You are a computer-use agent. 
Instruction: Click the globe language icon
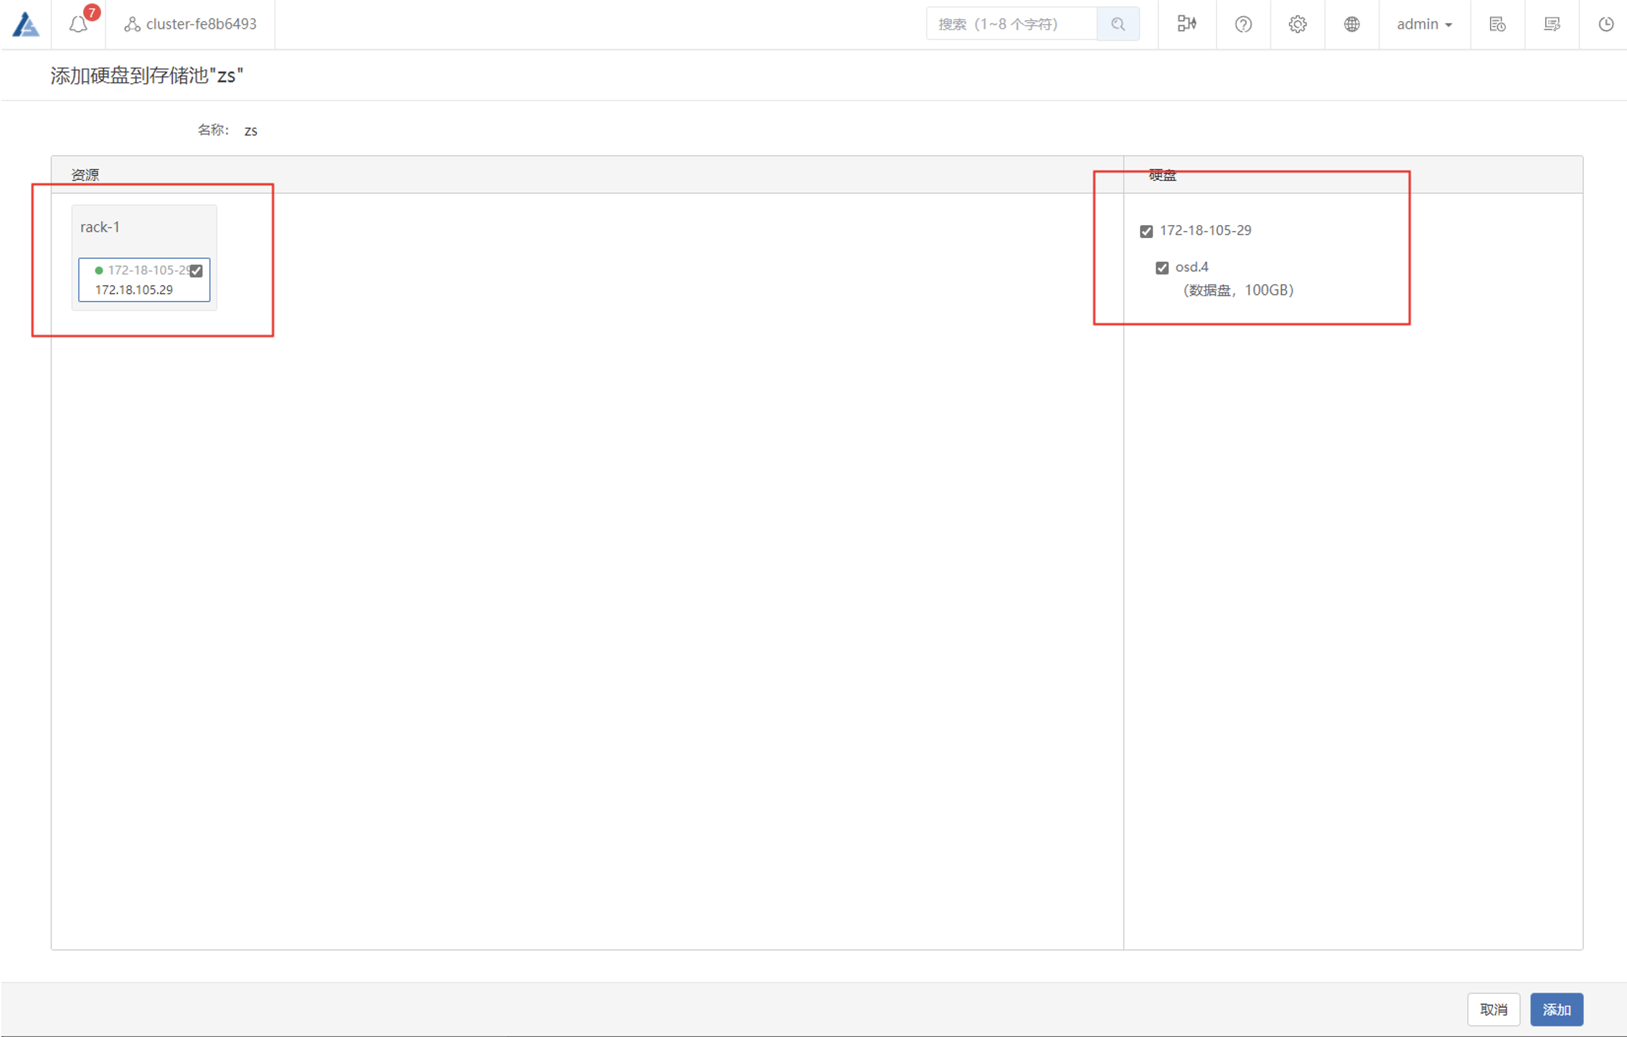click(1352, 24)
